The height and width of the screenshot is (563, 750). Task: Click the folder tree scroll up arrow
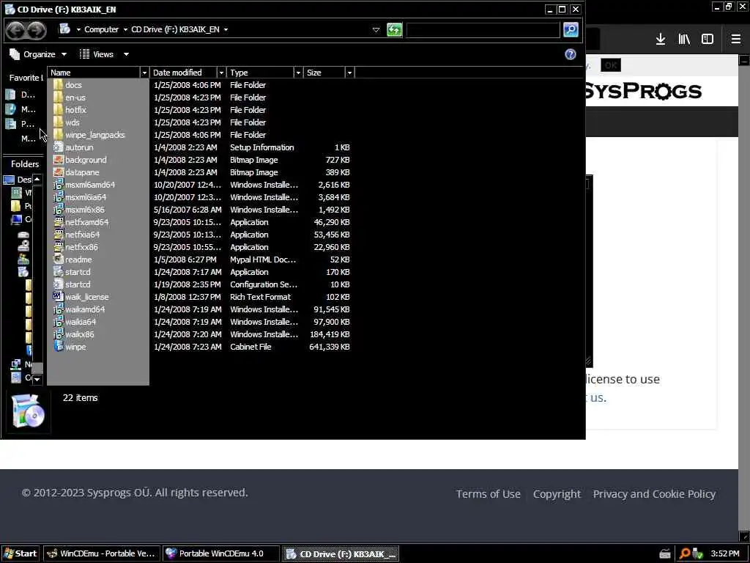pos(37,179)
